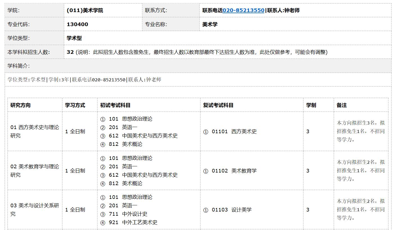Click the 备注 column header
The width and height of the screenshot is (397, 230).
(342, 105)
